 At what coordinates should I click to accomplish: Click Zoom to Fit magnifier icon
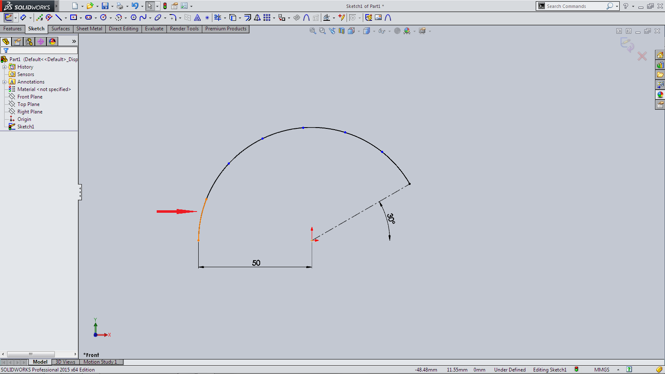point(313,31)
